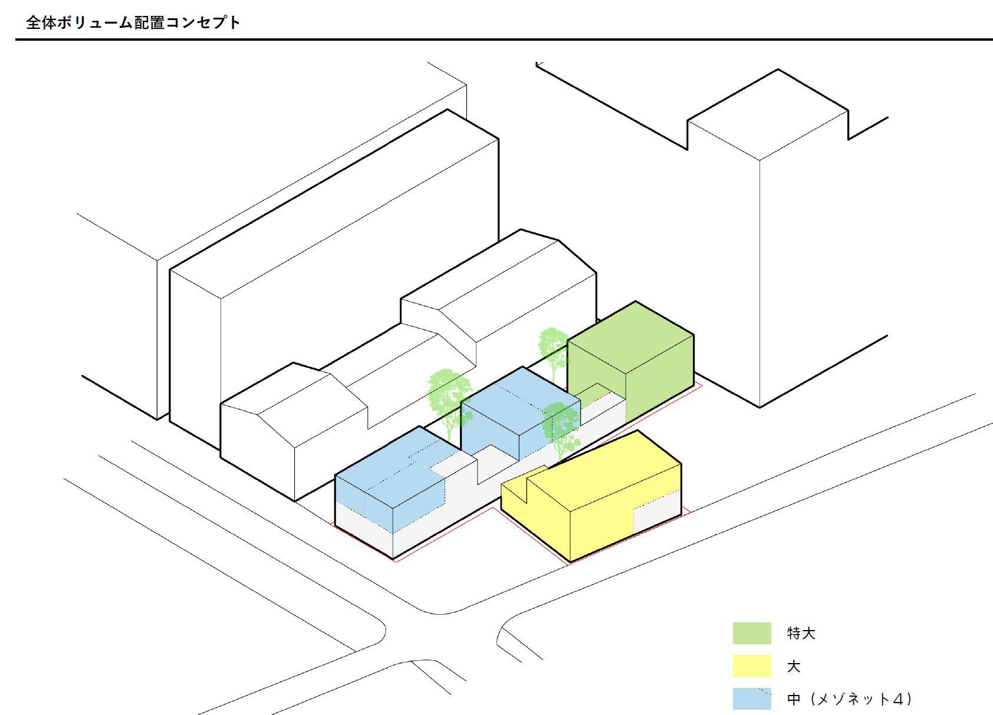Screen dimensions: 993x715
Task: Click the blue 中 legend swatch
Action: point(752,698)
